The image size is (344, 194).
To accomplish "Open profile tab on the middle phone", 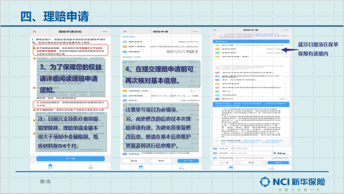I will pyautogui.click(x=181, y=168).
